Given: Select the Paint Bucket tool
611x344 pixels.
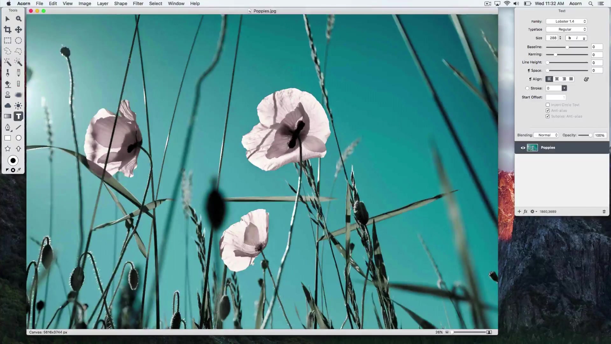Looking at the screenshot, I should coord(8,84).
